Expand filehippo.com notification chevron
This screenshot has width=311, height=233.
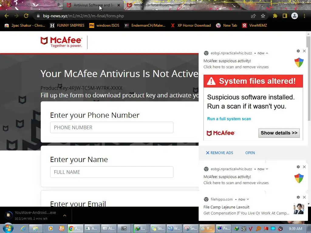click(x=248, y=199)
